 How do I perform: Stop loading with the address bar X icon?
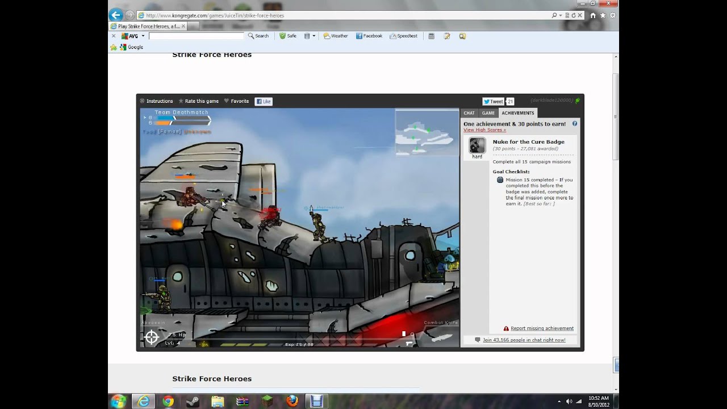[x=580, y=15]
